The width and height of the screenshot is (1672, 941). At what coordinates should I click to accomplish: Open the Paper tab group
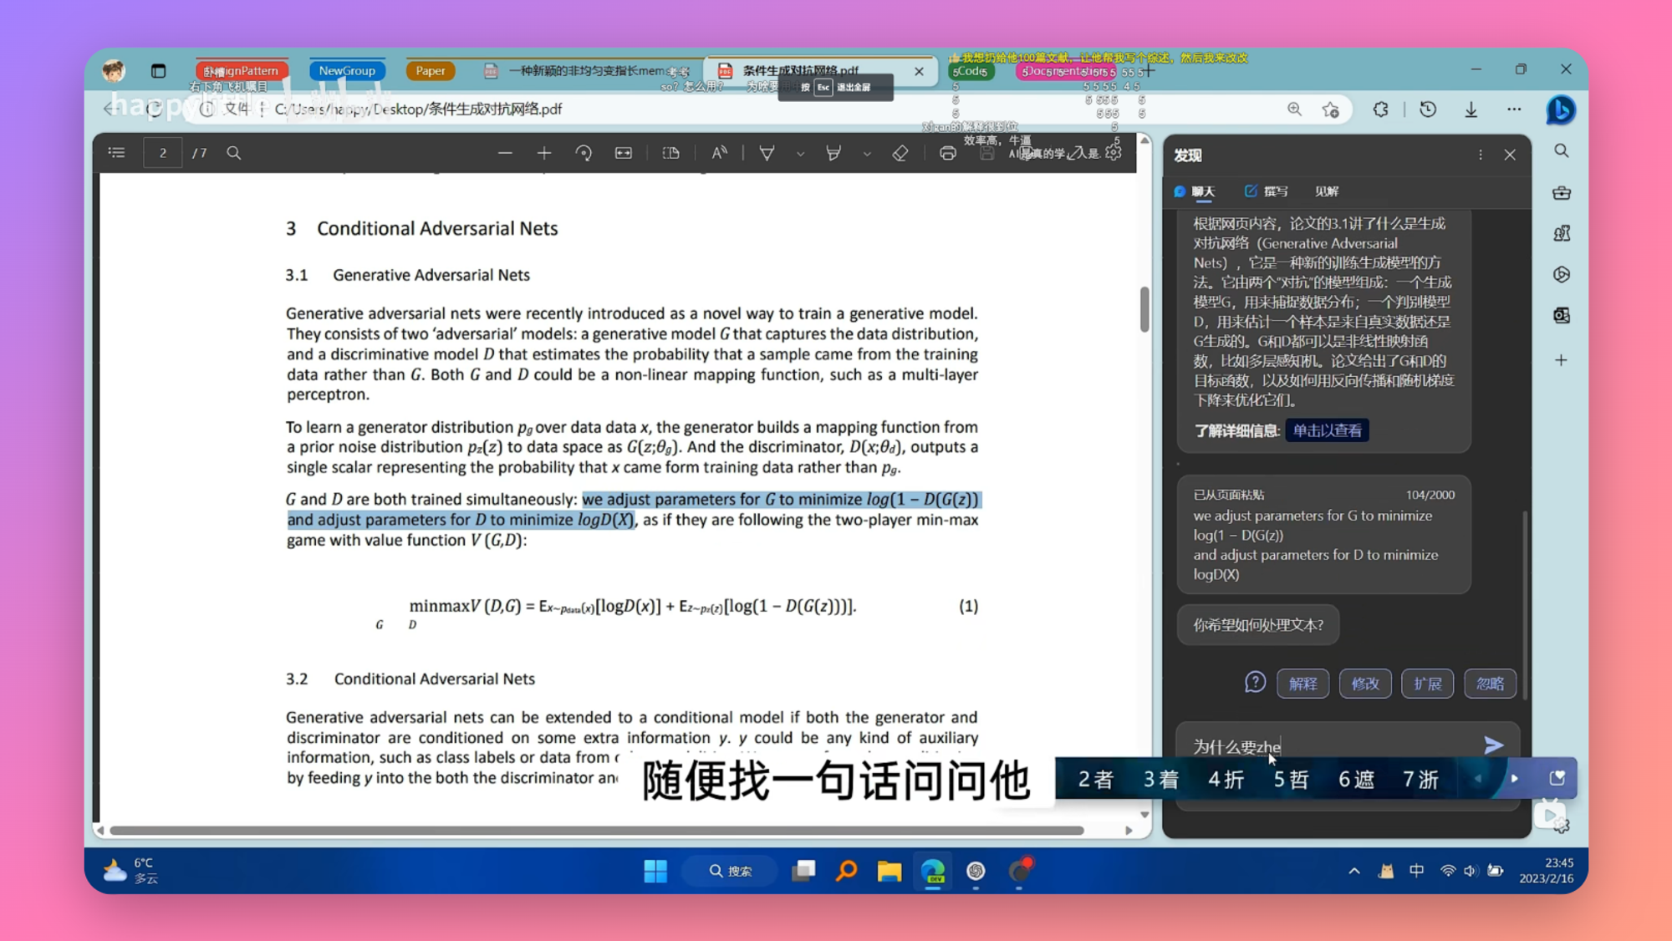point(431,71)
